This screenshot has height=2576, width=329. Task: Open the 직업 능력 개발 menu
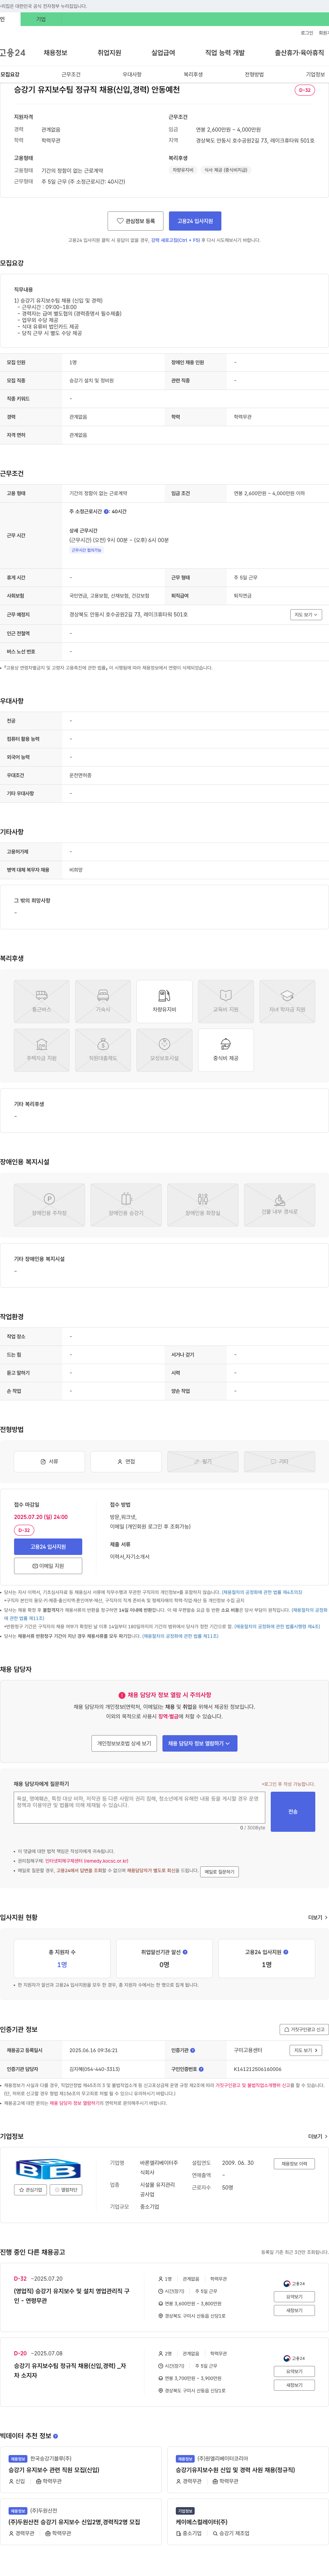tap(225, 53)
